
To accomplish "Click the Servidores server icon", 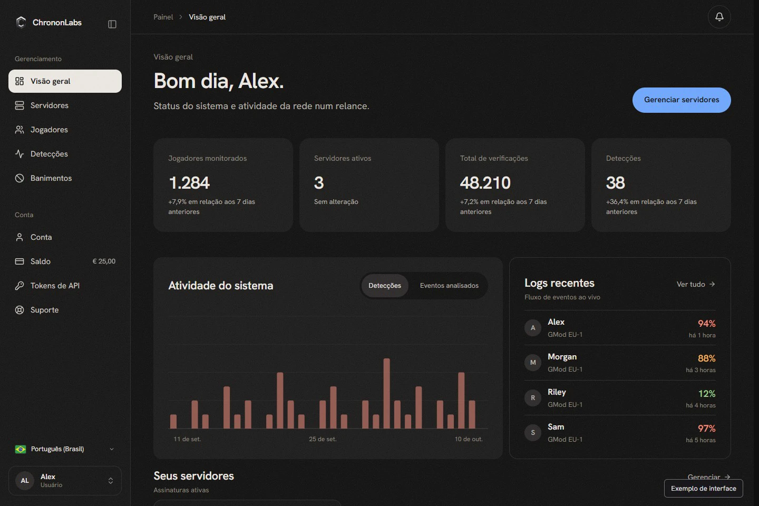I will point(20,105).
